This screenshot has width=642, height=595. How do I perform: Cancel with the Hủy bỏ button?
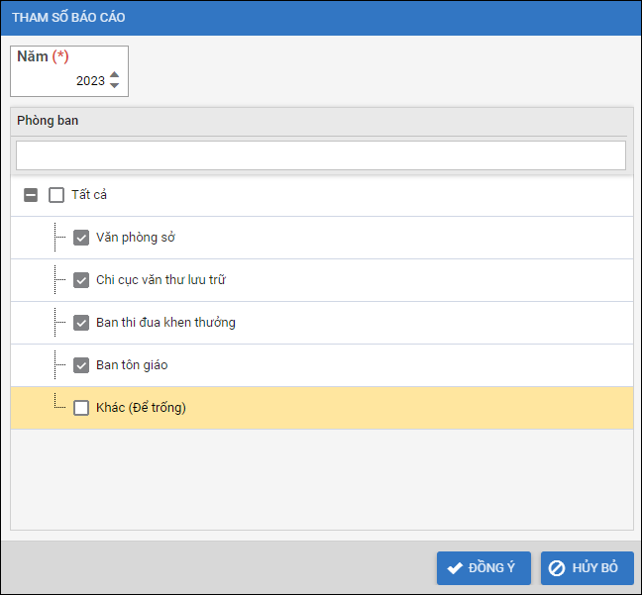[587, 568]
